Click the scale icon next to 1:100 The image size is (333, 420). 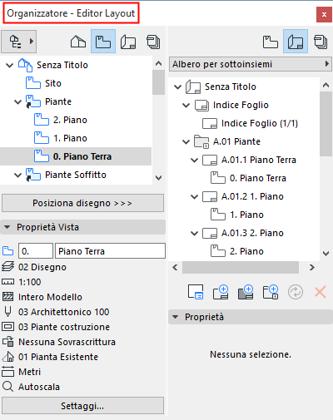tap(7, 282)
